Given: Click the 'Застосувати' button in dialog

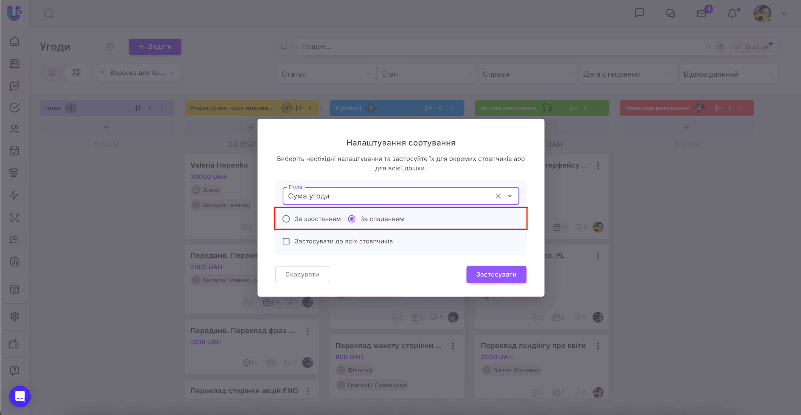Looking at the screenshot, I should (496, 274).
